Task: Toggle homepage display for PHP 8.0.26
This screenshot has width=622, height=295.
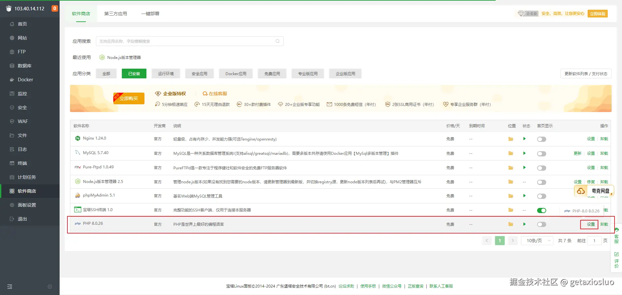Action: [x=541, y=224]
